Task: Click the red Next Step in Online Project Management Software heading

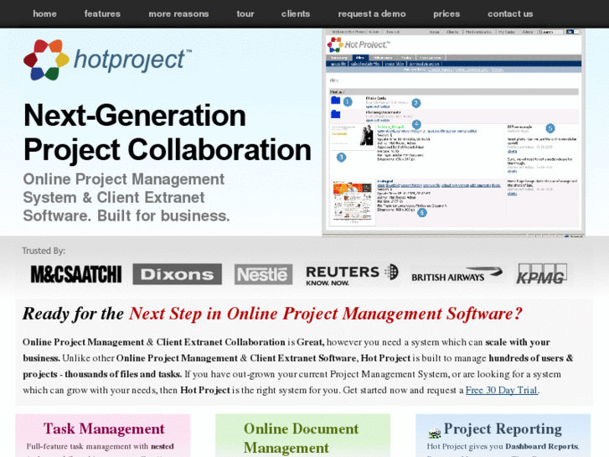Action: (326, 314)
